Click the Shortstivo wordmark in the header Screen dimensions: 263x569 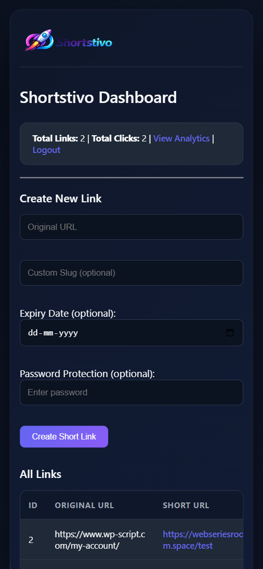tap(84, 43)
